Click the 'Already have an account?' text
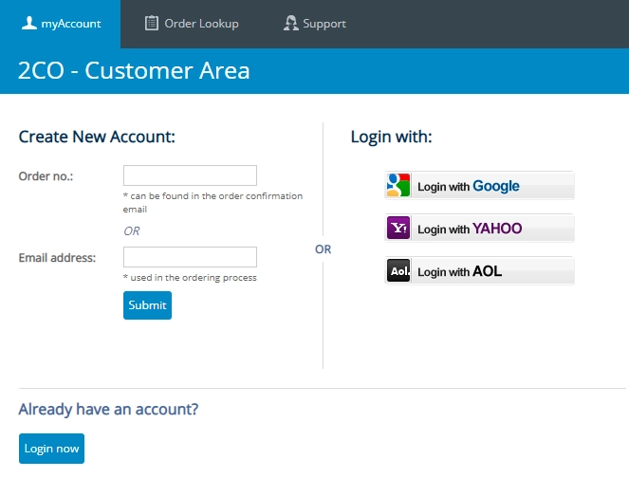This screenshot has height=478, width=629. pos(108,409)
